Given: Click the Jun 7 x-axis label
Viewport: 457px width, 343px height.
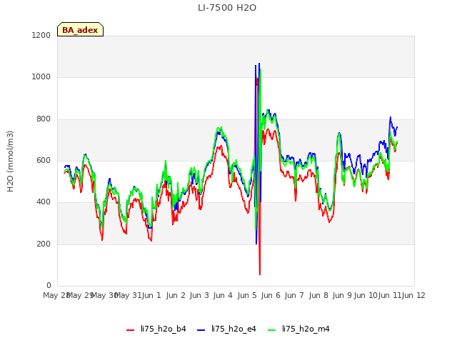Looking at the screenshot, I should (294, 295).
